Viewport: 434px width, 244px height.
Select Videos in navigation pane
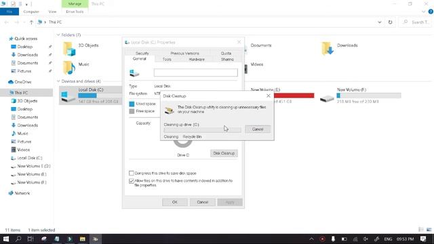pyautogui.click(x=24, y=150)
